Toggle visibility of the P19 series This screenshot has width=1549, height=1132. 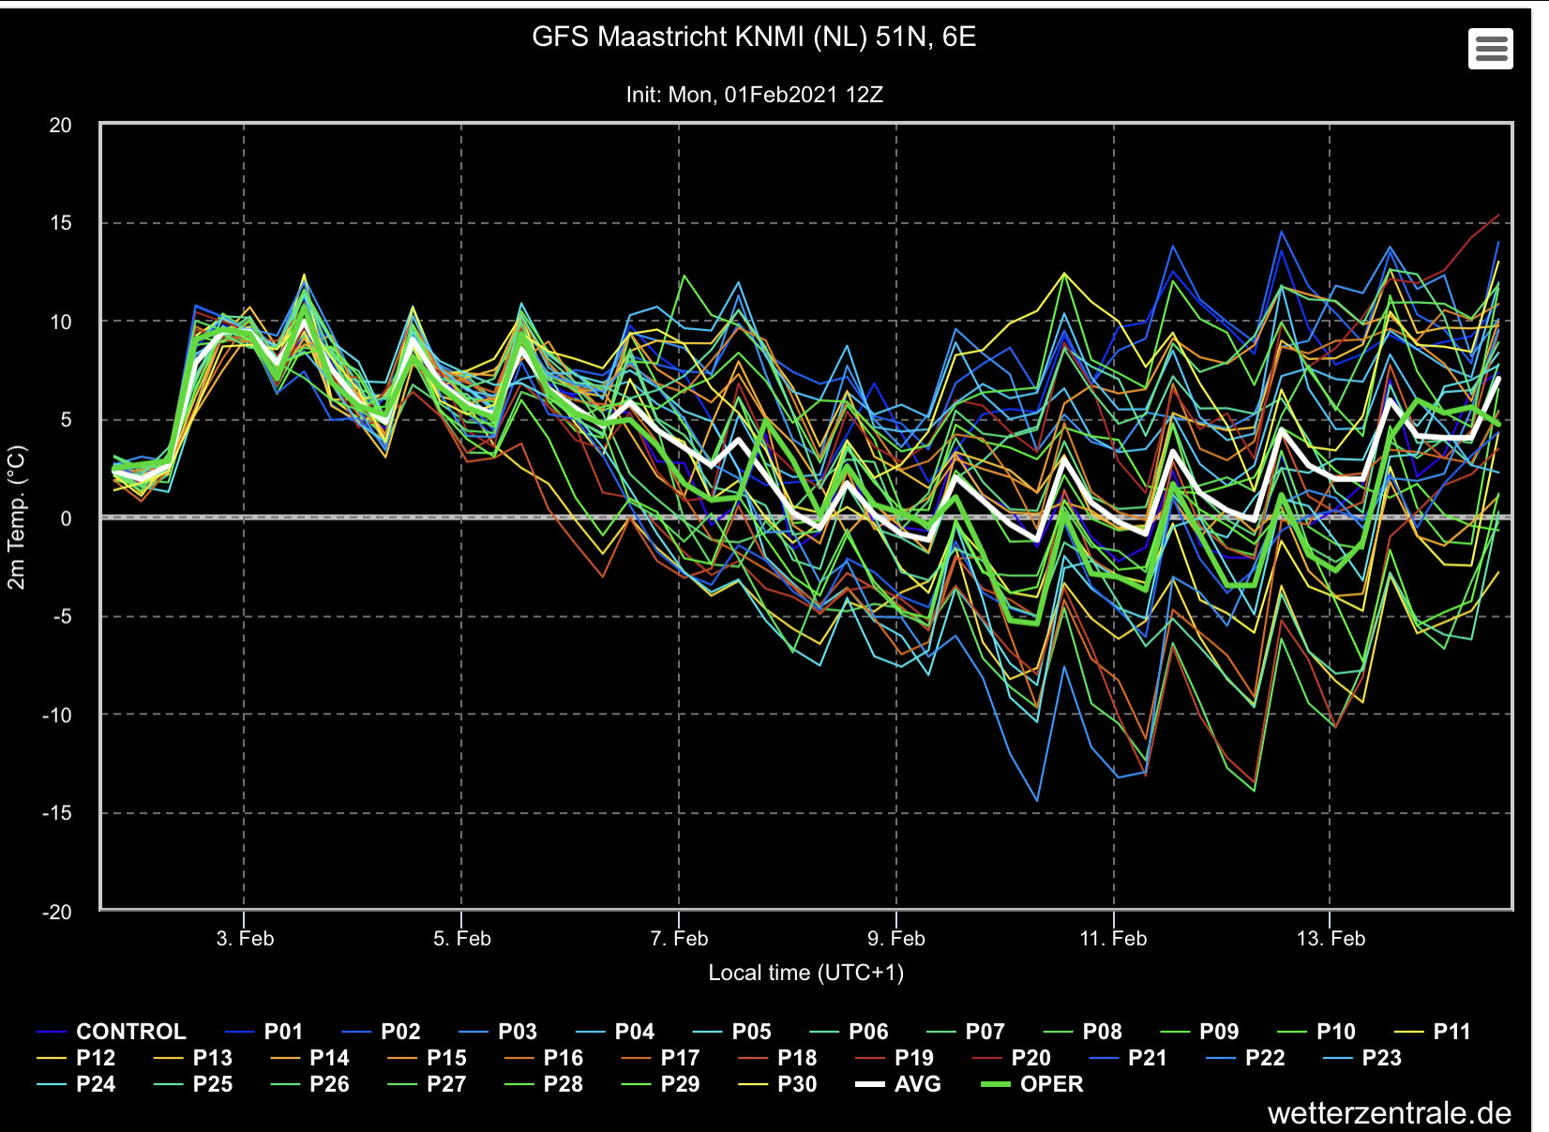895,1058
